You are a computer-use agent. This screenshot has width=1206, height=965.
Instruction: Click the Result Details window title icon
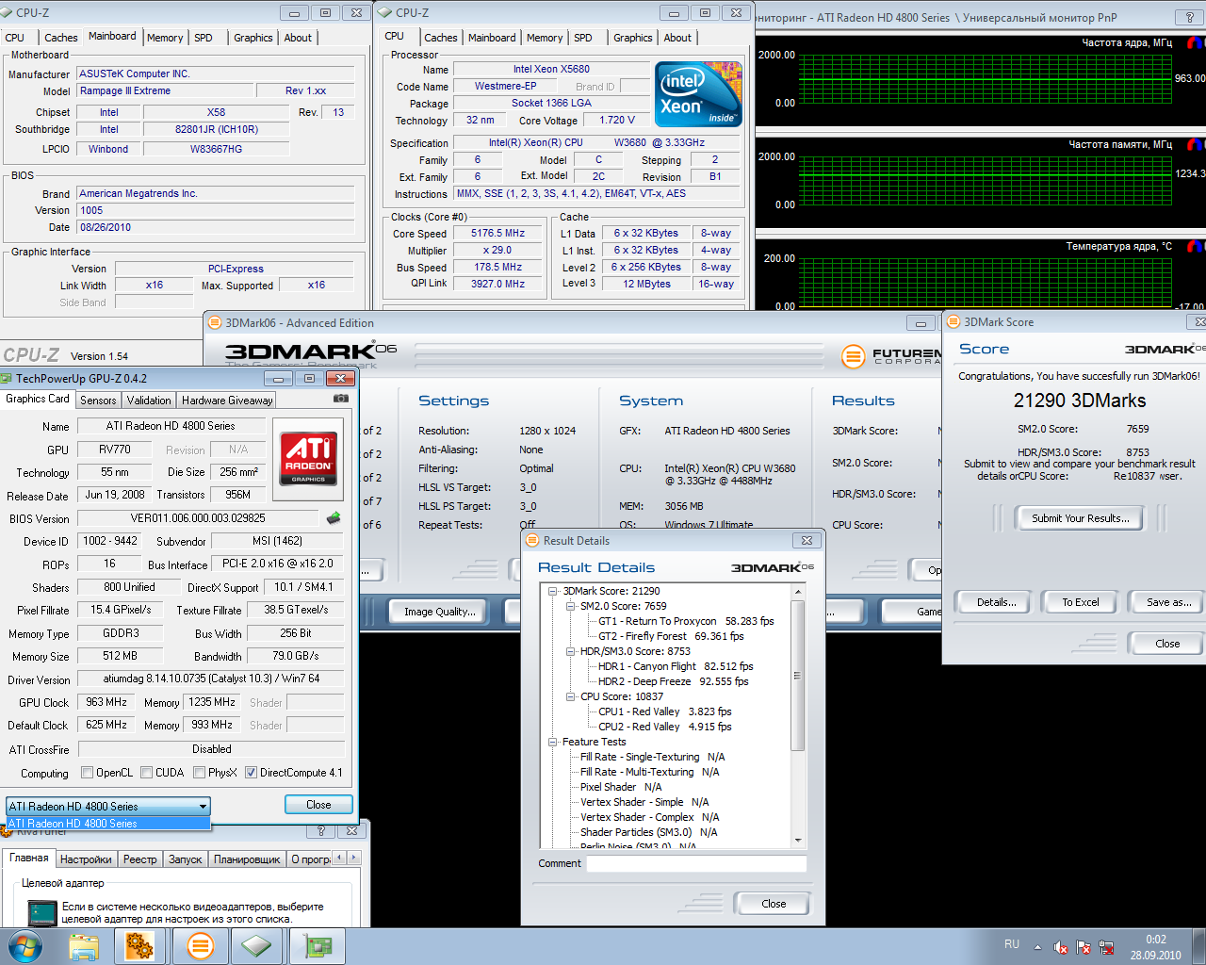pyautogui.click(x=532, y=540)
